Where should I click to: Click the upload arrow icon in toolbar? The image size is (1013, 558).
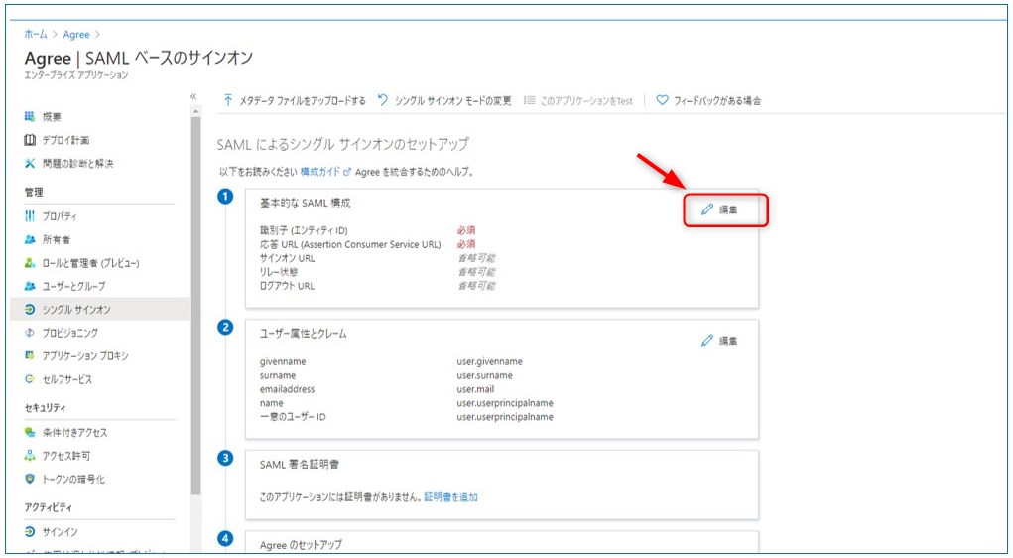click(228, 100)
